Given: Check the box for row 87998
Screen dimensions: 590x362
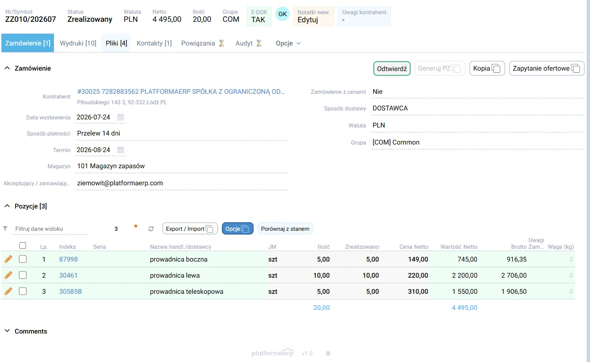Looking at the screenshot, I should 23,259.
